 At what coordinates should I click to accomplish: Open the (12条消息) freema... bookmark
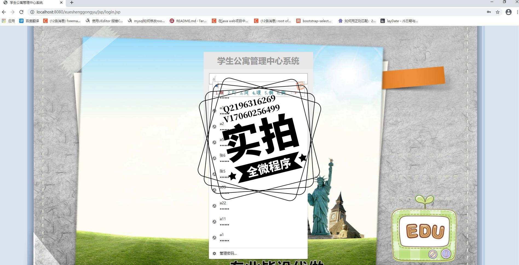coord(62,21)
